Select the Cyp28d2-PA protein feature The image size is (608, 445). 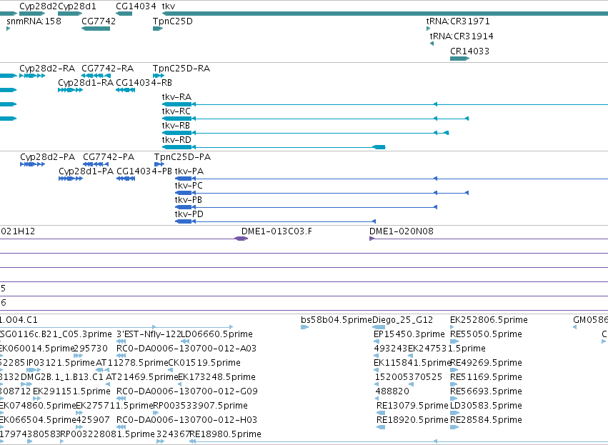point(33,164)
